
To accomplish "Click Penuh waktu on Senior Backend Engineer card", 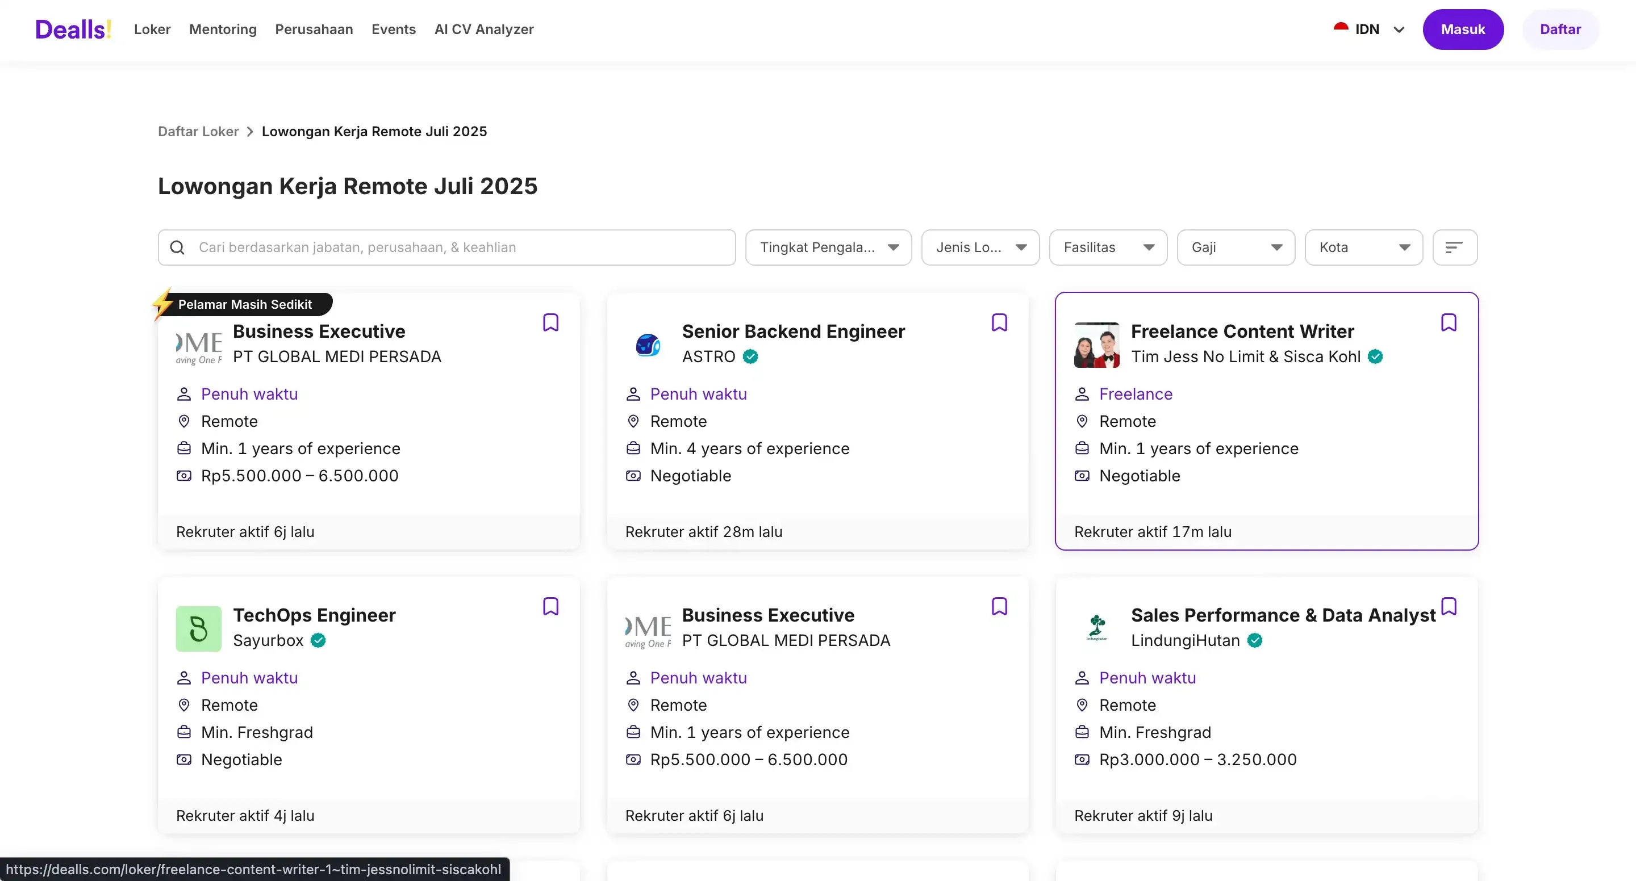I will 698,394.
